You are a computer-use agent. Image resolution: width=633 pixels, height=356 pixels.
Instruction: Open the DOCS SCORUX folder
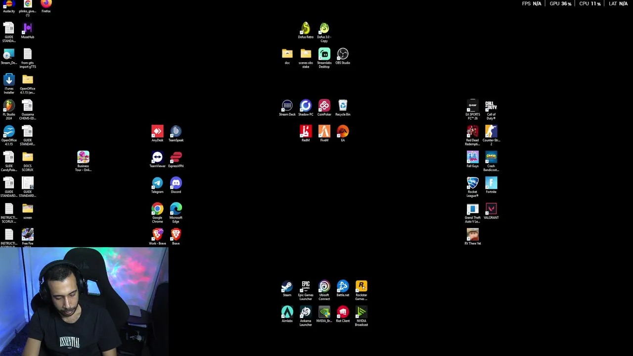[x=28, y=161]
